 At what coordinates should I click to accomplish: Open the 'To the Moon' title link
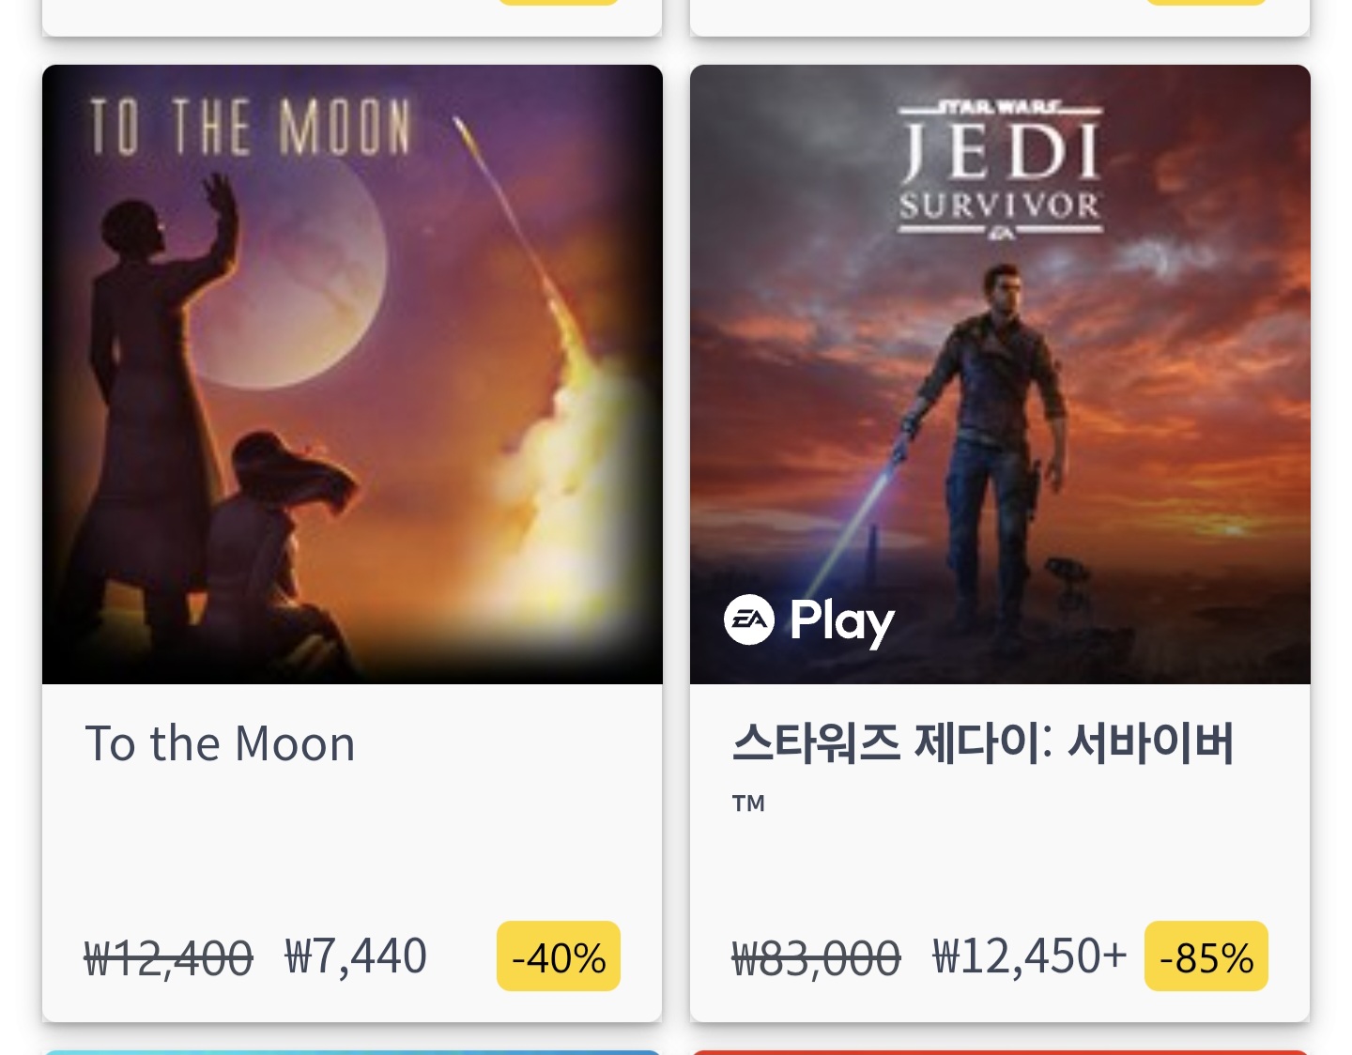click(x=221, y=744)
